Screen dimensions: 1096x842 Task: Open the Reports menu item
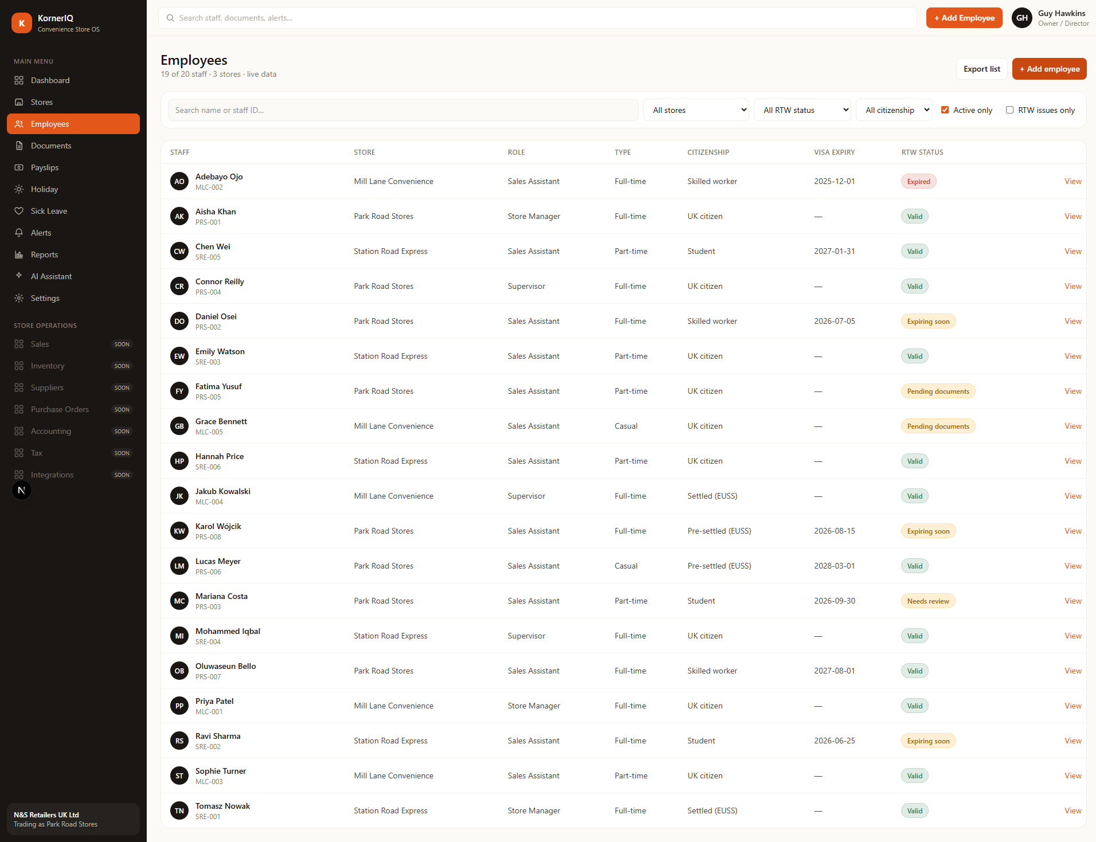(73, 254)
